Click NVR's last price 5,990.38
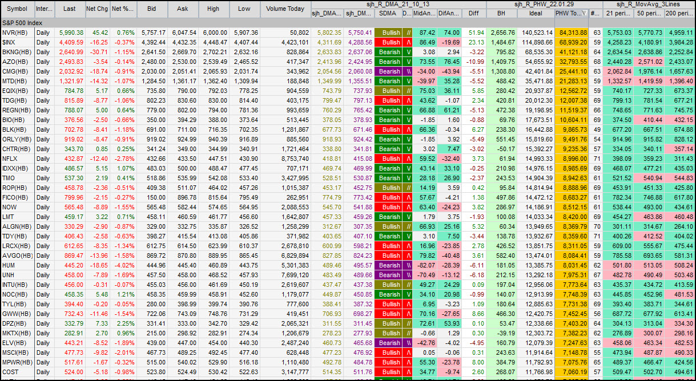Screen dimensions: 696x381 tap(70, 33)
